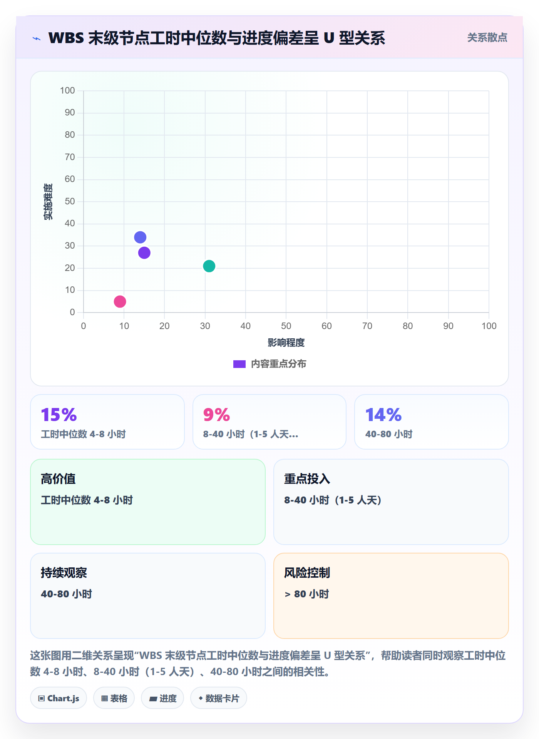The height and width of the screenshot is (739, 539).
Task: Click the 内容重点分布 legend label
Action: coord(278,364)
